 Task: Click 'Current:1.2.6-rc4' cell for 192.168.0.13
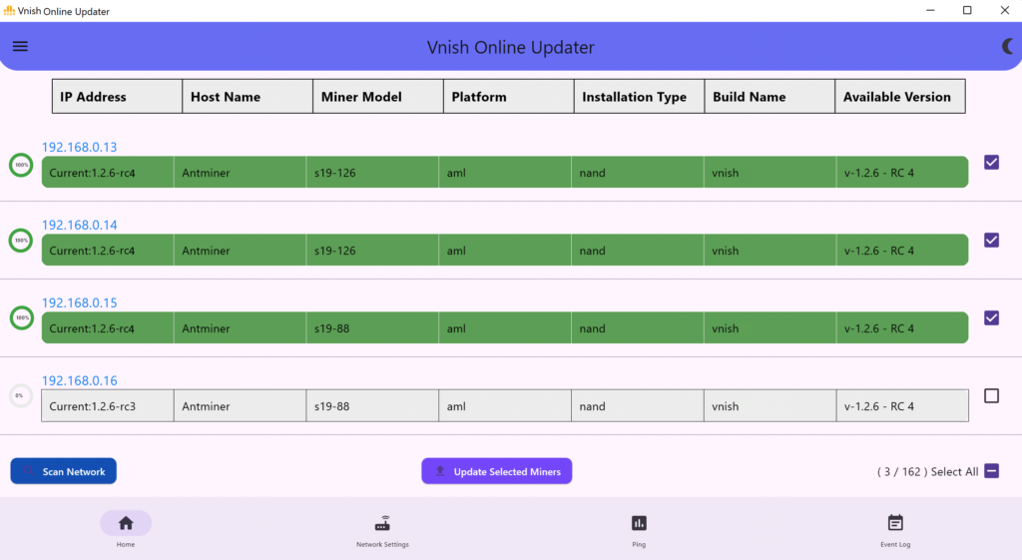click(x=108, y=173)
